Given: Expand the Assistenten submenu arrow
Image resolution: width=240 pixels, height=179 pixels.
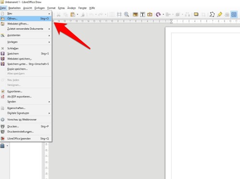Looking at the screenshot, I should coord(49,36).
